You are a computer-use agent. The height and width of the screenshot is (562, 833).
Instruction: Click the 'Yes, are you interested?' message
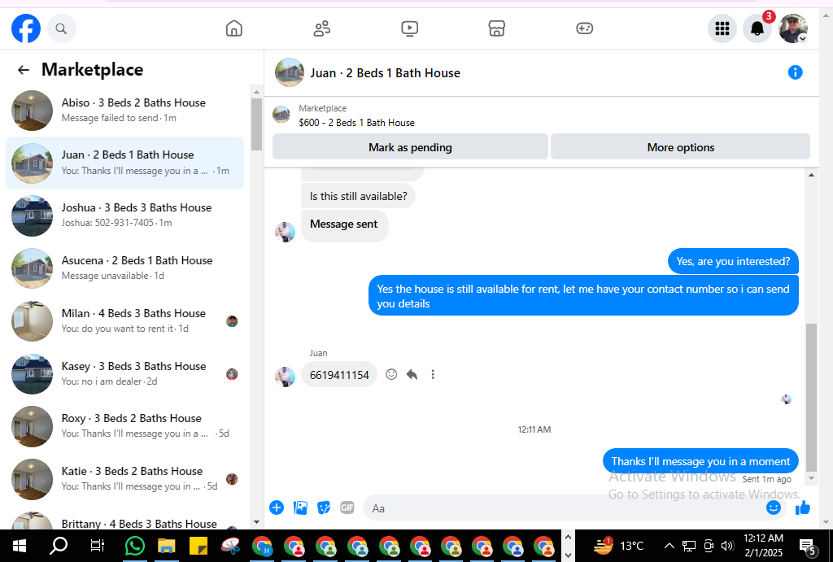(x=733, y=261)
